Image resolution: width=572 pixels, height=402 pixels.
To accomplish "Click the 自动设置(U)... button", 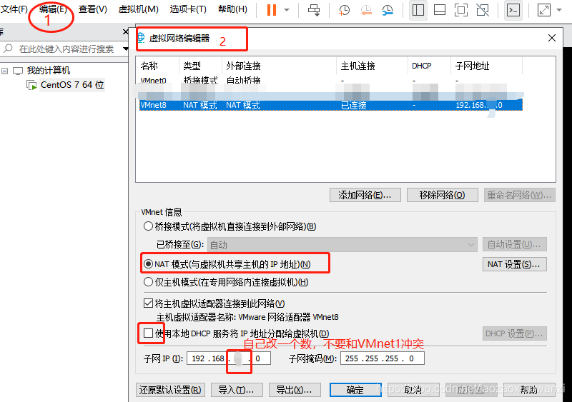I will tap(514, 244).
